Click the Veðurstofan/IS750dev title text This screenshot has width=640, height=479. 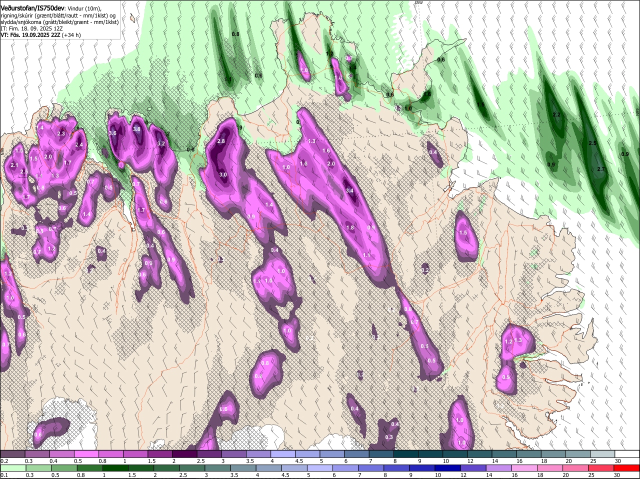pyautogui.click(x=32, y=8)
